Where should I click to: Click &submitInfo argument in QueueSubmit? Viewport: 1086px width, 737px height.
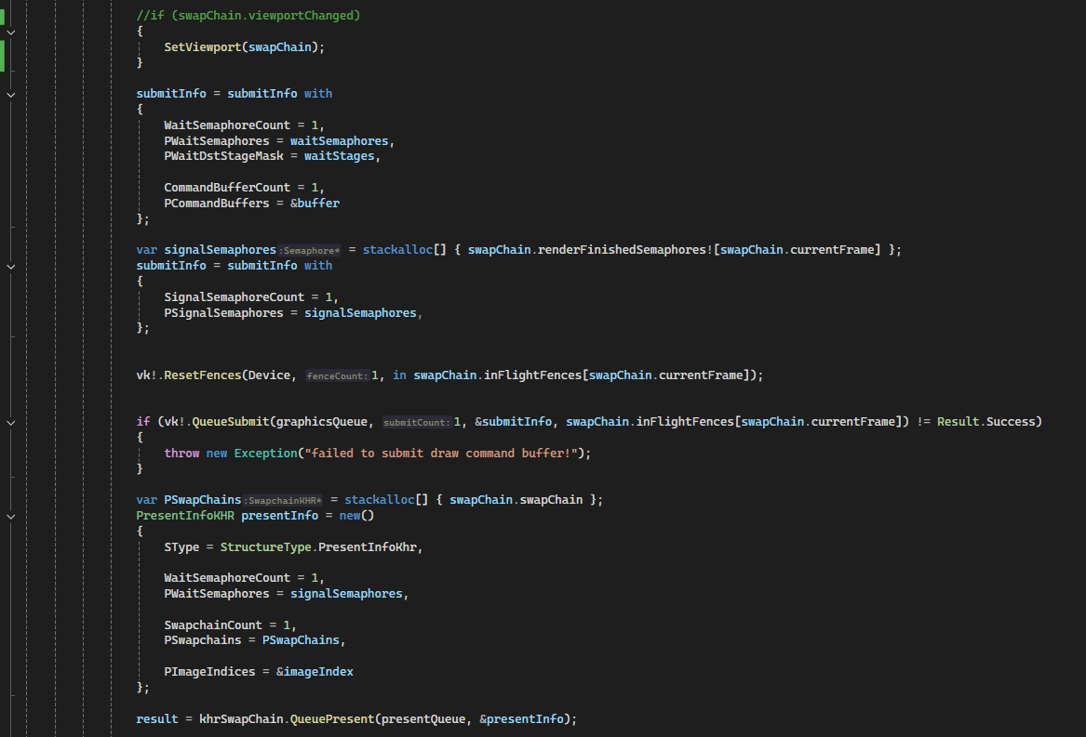point(513,422)
